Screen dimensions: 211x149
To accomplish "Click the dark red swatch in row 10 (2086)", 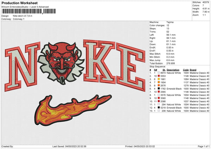I will point(159,101).
